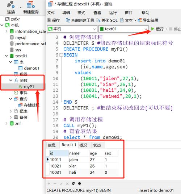Expand the information_schema database

[7, 31]
